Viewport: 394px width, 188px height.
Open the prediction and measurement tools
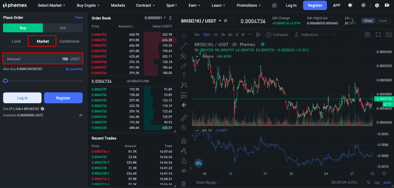pyautogui.click(x=184, y=95)
